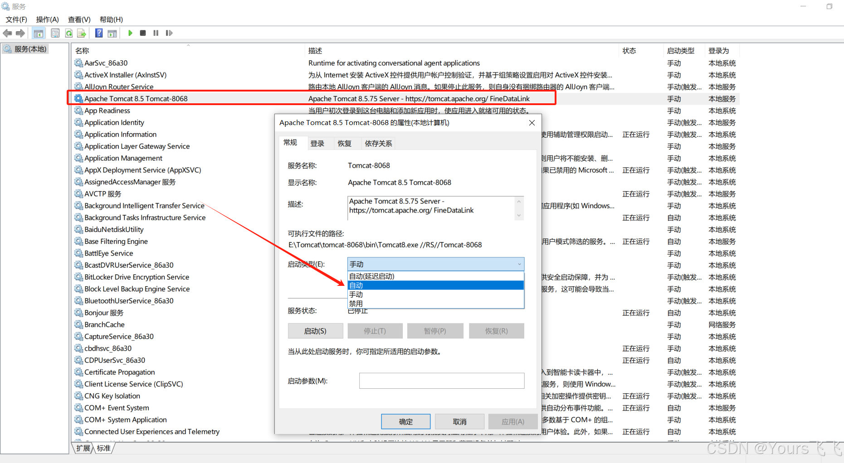This screenshot has width=844, height=463.
Task: Click the Stop Service square icon
Action: click(x=143, y=33)
